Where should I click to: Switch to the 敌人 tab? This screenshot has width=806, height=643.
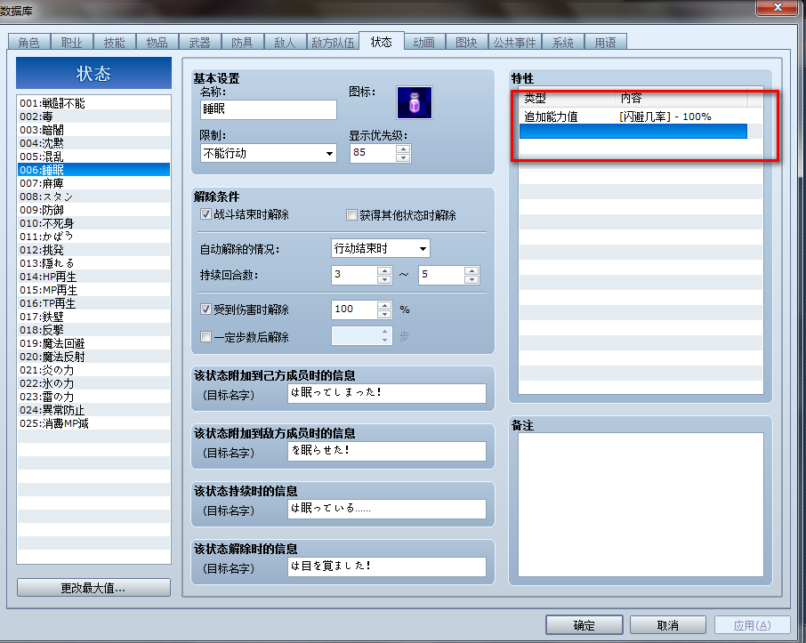[285, 42]
